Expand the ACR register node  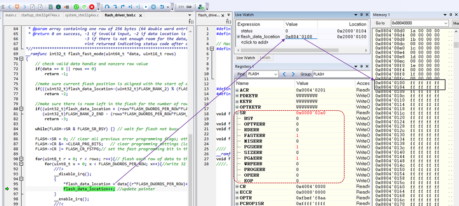tap(238, 90)
